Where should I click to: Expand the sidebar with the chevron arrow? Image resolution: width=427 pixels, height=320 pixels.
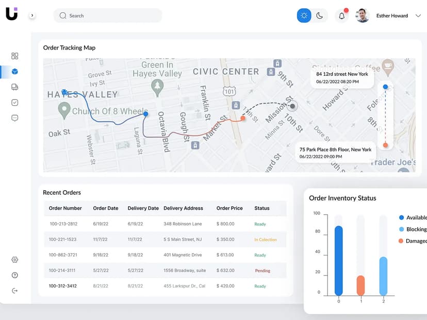32,15
